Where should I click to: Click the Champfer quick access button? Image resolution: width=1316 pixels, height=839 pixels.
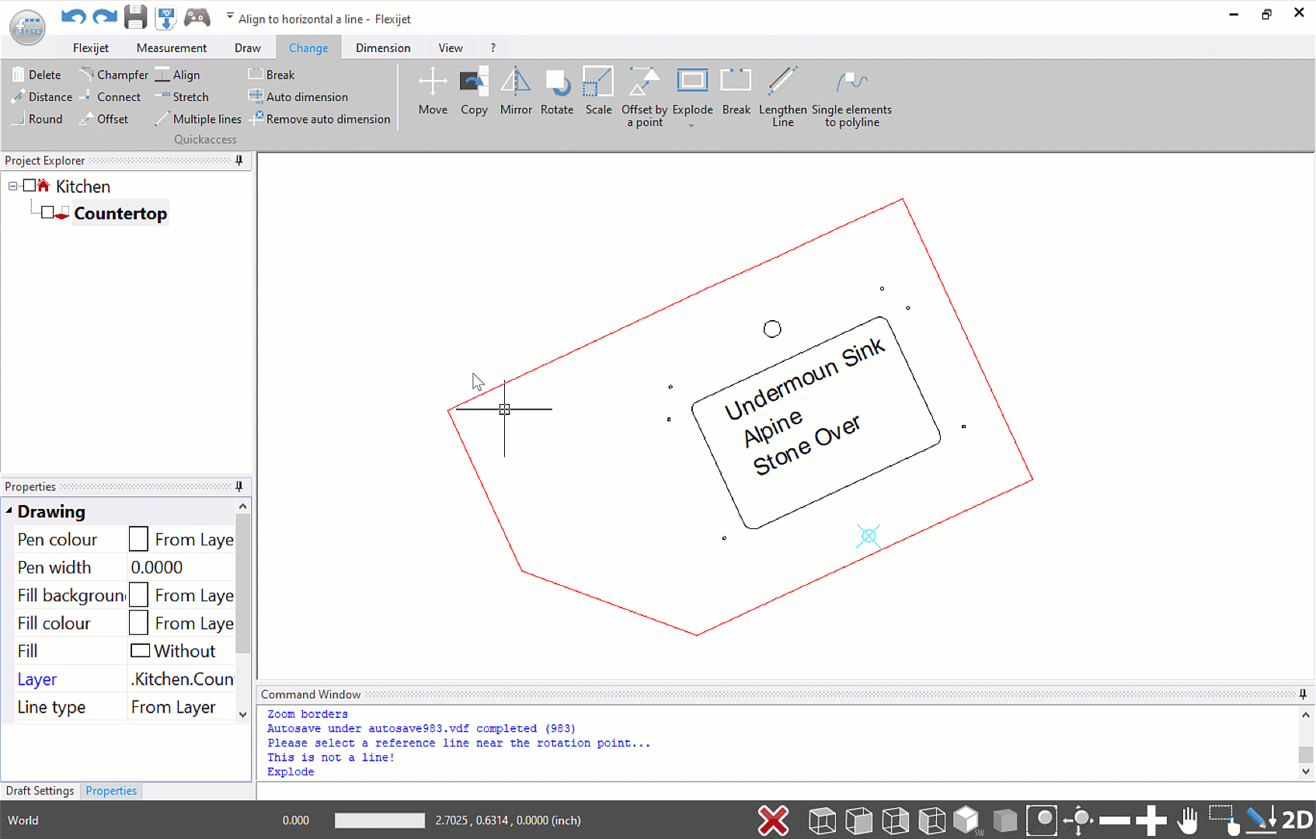tap(114, 75)
